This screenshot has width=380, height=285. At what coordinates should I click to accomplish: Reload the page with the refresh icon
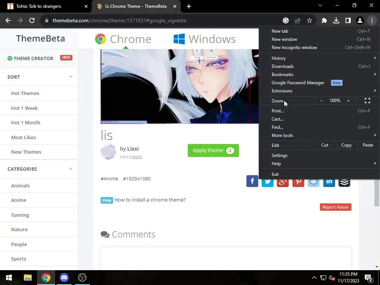32,21
